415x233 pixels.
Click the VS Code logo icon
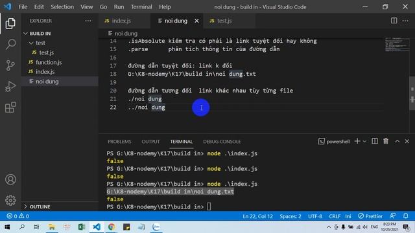8,6
